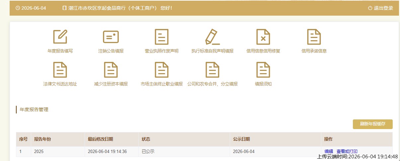Click the building icon before the business name
400x161 pixels.
pyautogui.click(x=64, y=8)
